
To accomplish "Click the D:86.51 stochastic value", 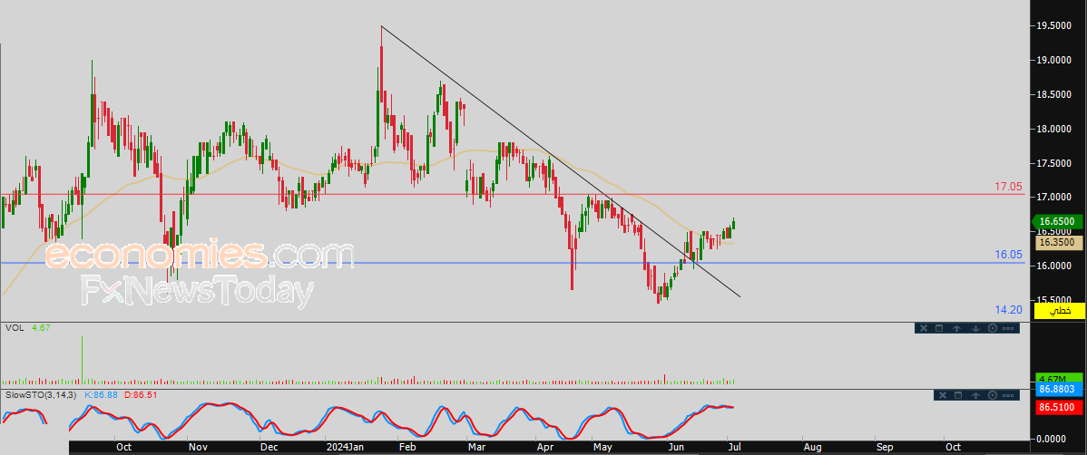I will coord(142,395).
